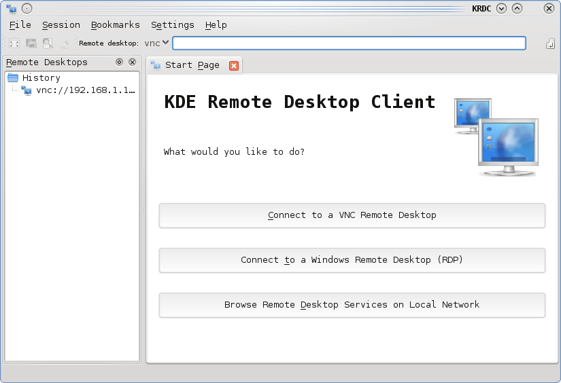
Task: Open the Session menu
Action: point(61,24)
